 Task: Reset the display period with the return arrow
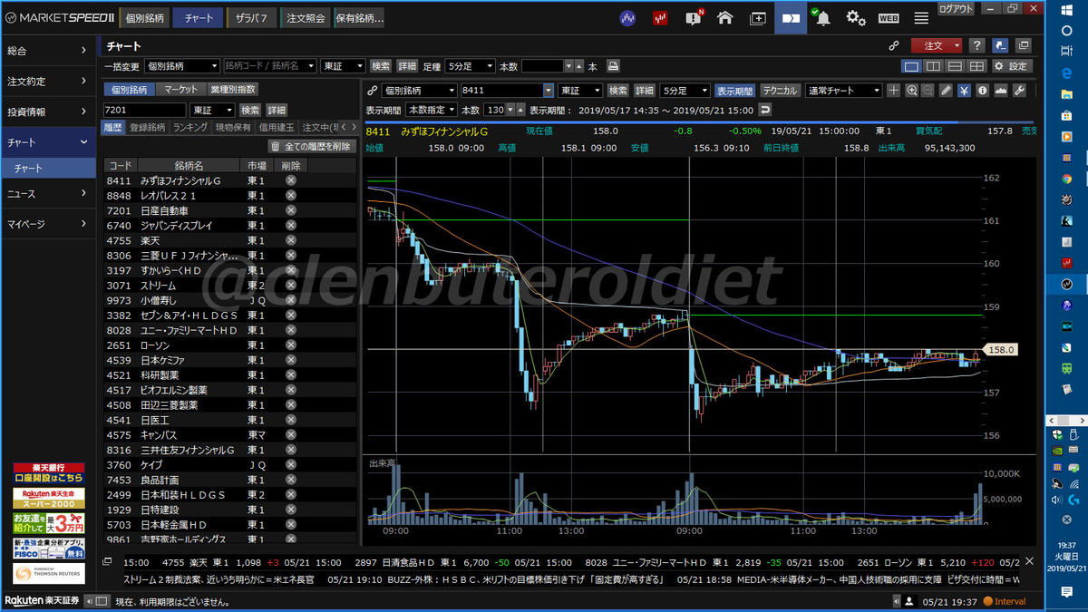coord(764,109)
